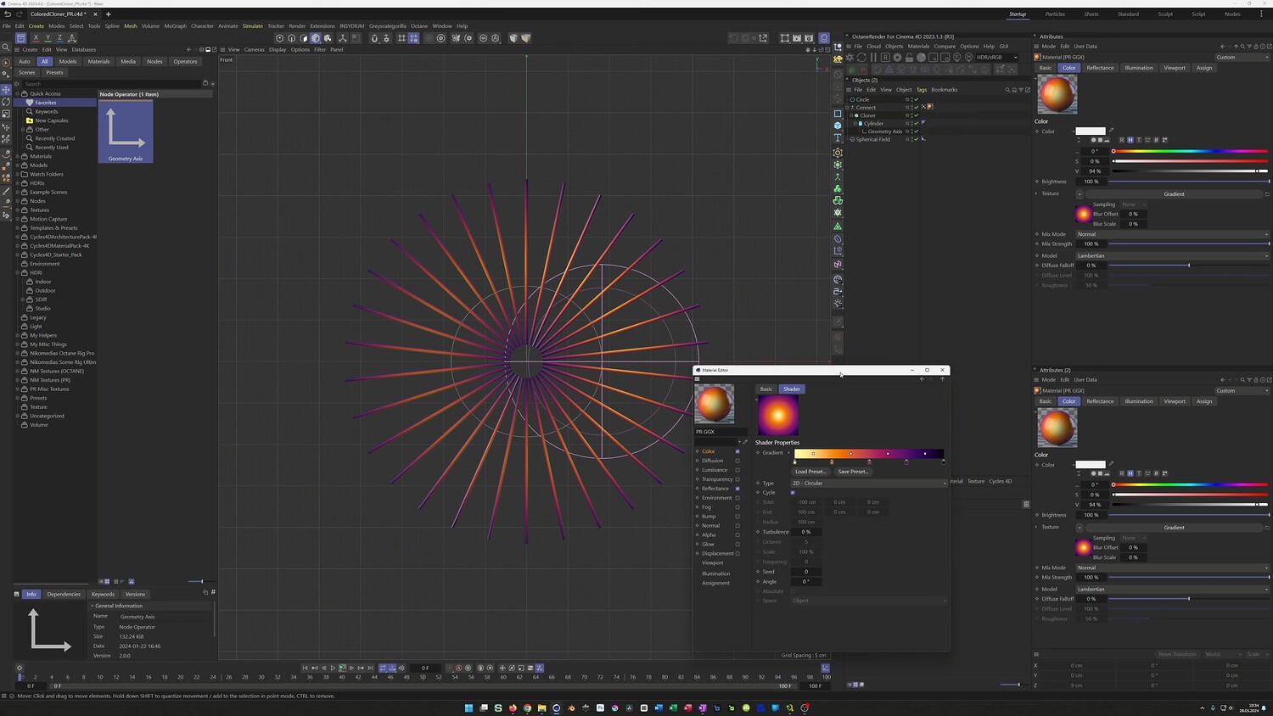Open the MoGraph menu
The image size is (1273, 716).
pos(175,26)
